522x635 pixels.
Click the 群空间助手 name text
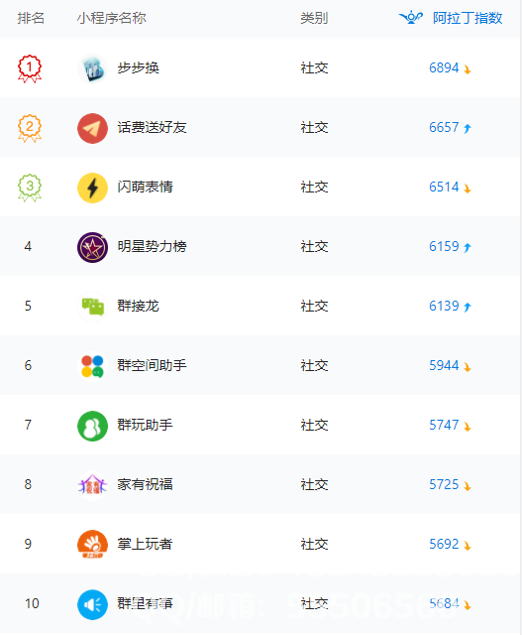pos(152,366)
